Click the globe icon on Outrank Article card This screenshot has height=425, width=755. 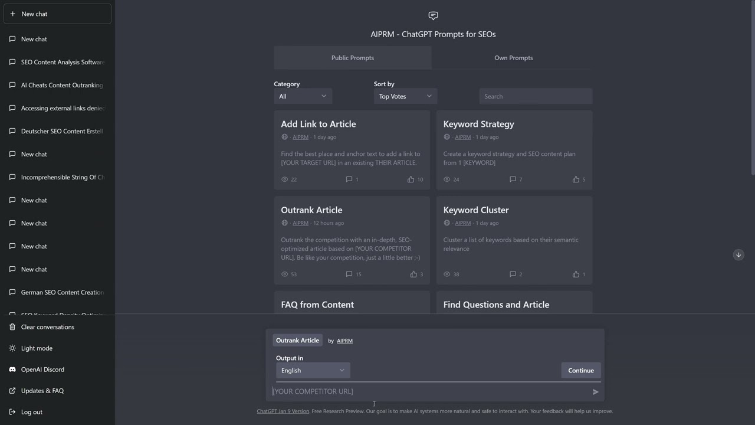pyautogui.click(x=285, y=223)
